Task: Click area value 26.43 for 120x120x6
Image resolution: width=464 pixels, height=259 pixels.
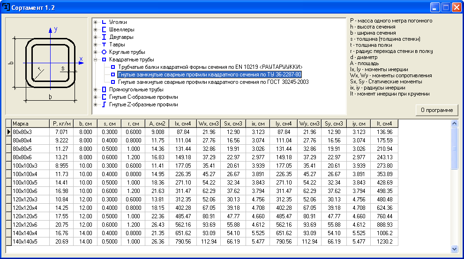Action: point(157,225)
